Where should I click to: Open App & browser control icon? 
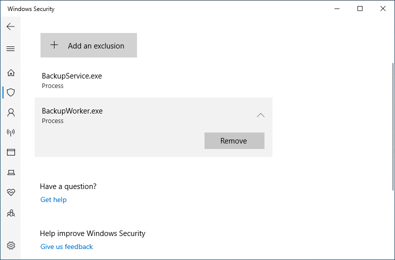click(x=11, y=152)
